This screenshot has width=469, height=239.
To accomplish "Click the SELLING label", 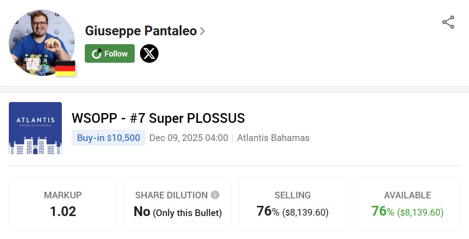I will click(292, 195).
